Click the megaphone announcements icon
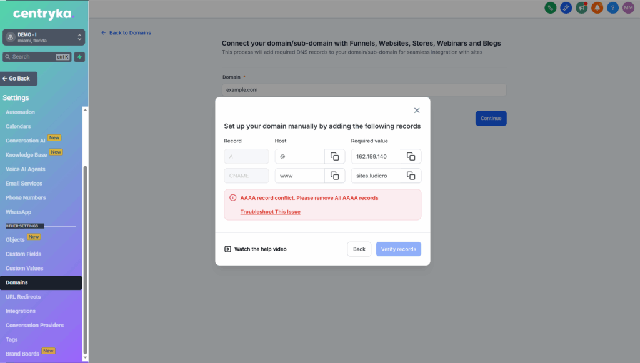The height and width of the screenshot is (363, 640). 582,7
